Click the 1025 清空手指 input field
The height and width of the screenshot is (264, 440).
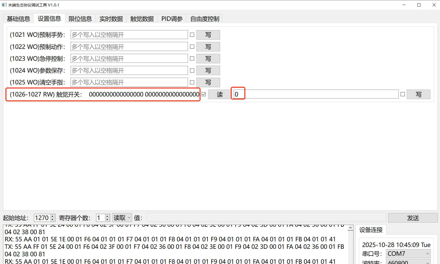[129, 82]
